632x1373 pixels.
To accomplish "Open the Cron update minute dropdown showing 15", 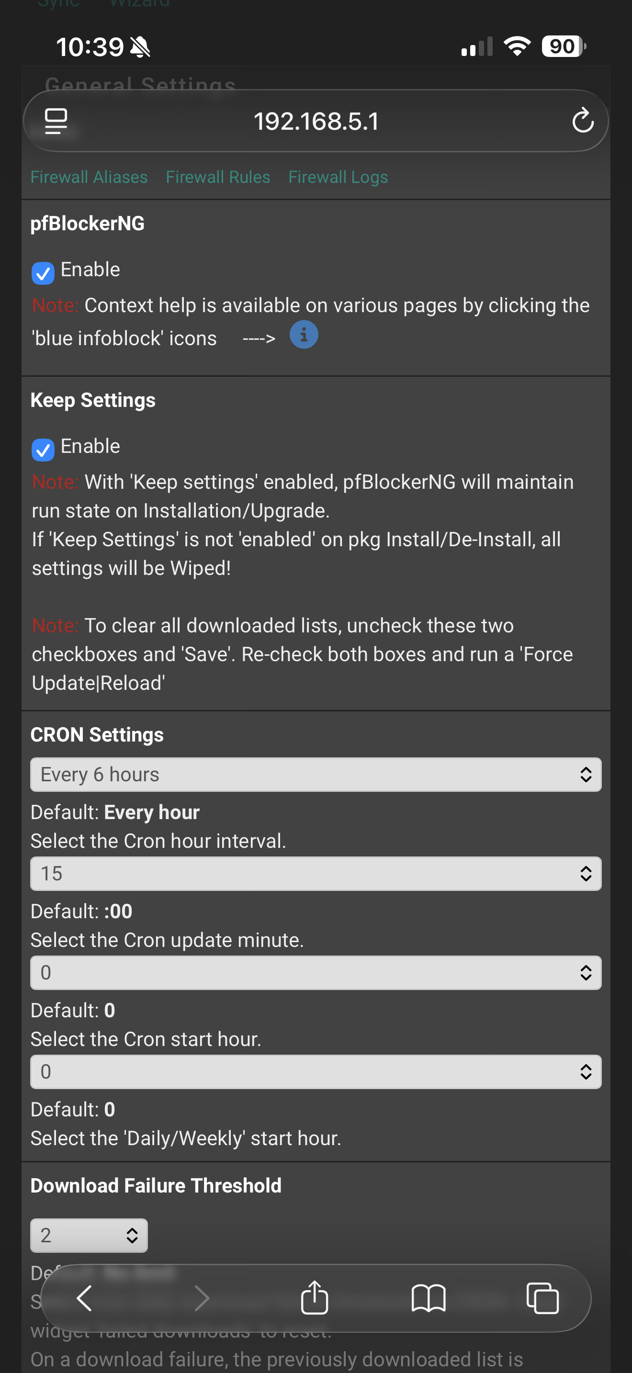I will pyautogui.click(x=316, y=874).
